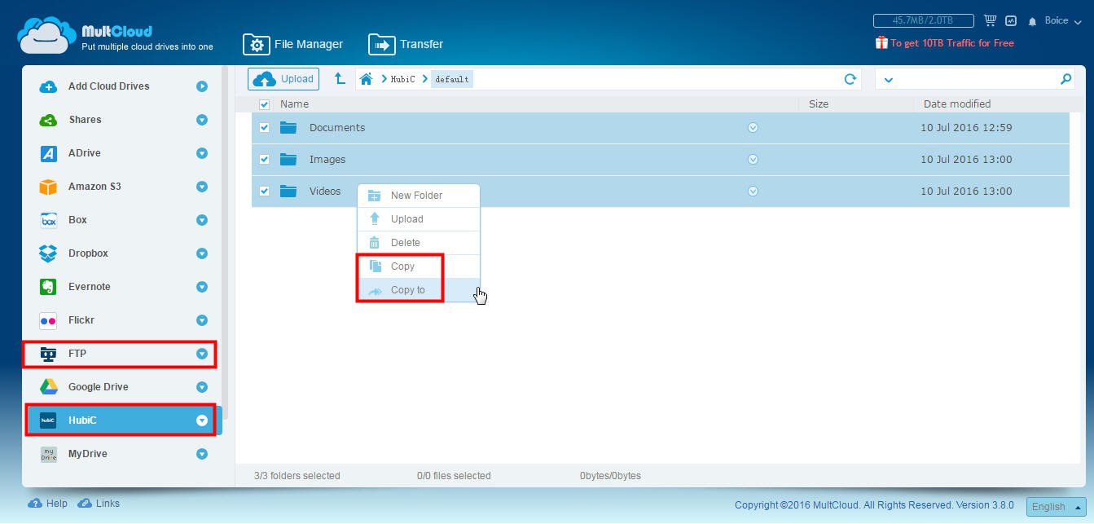Click the MyDrive logo icon
1094x524 pixels.
48,454
